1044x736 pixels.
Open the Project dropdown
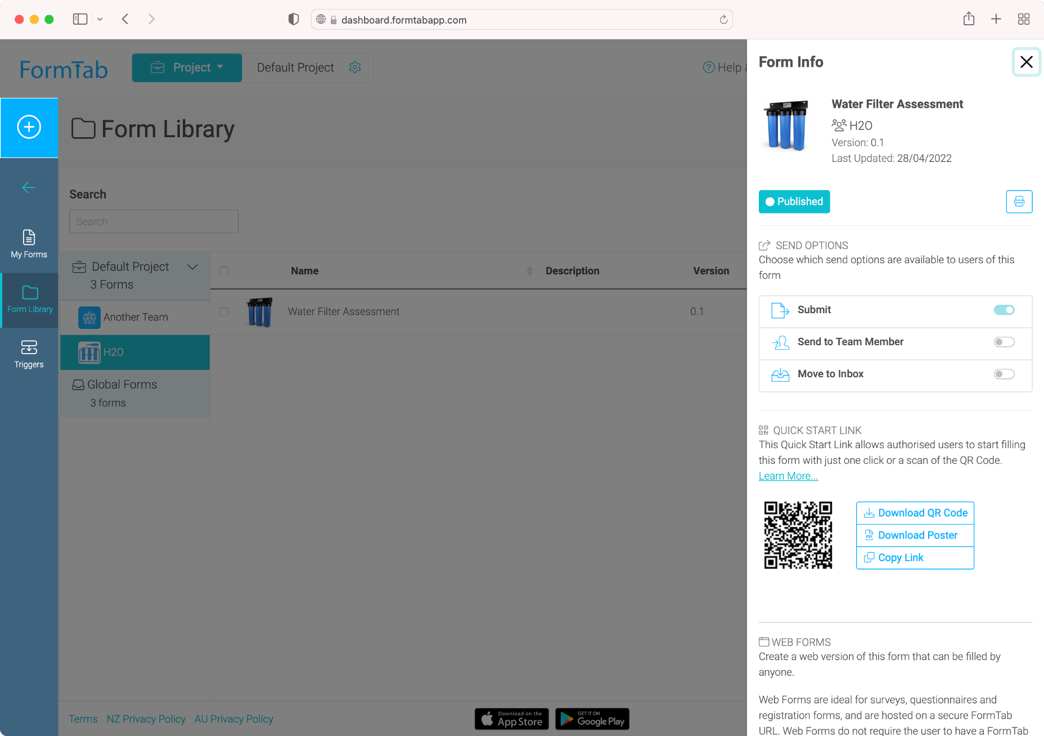tap(187, 67)
